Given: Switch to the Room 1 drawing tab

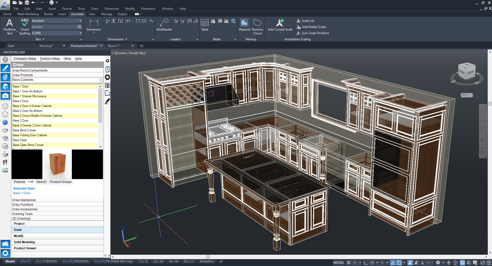Looking at the screenshot, I should (114, 46).
